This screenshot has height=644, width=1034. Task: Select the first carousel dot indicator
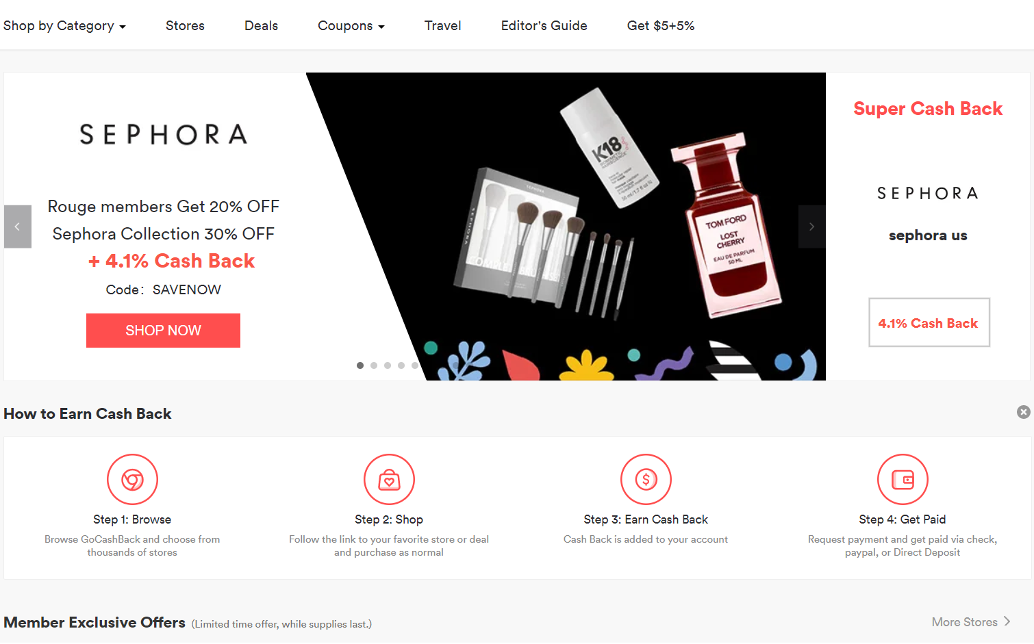[x=360, y=365]
